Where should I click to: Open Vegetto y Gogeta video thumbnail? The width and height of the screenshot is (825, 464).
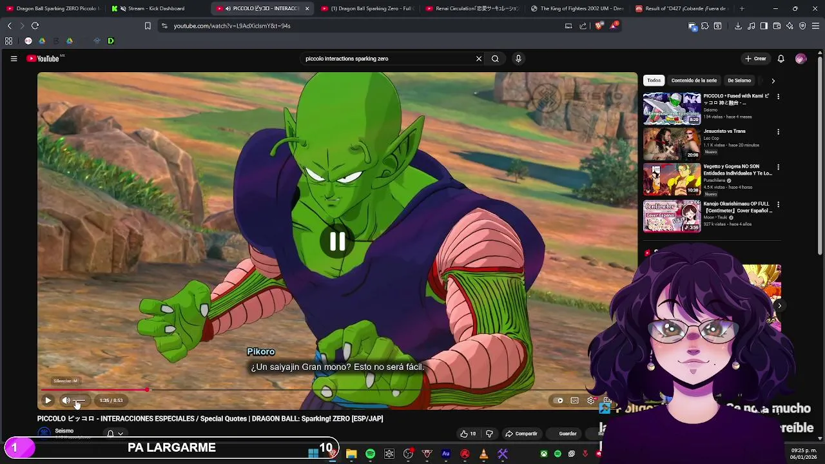(x=672, y=179)
